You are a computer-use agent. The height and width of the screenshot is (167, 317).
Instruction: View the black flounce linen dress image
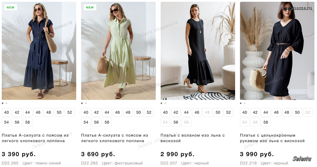tap(198, 51)
